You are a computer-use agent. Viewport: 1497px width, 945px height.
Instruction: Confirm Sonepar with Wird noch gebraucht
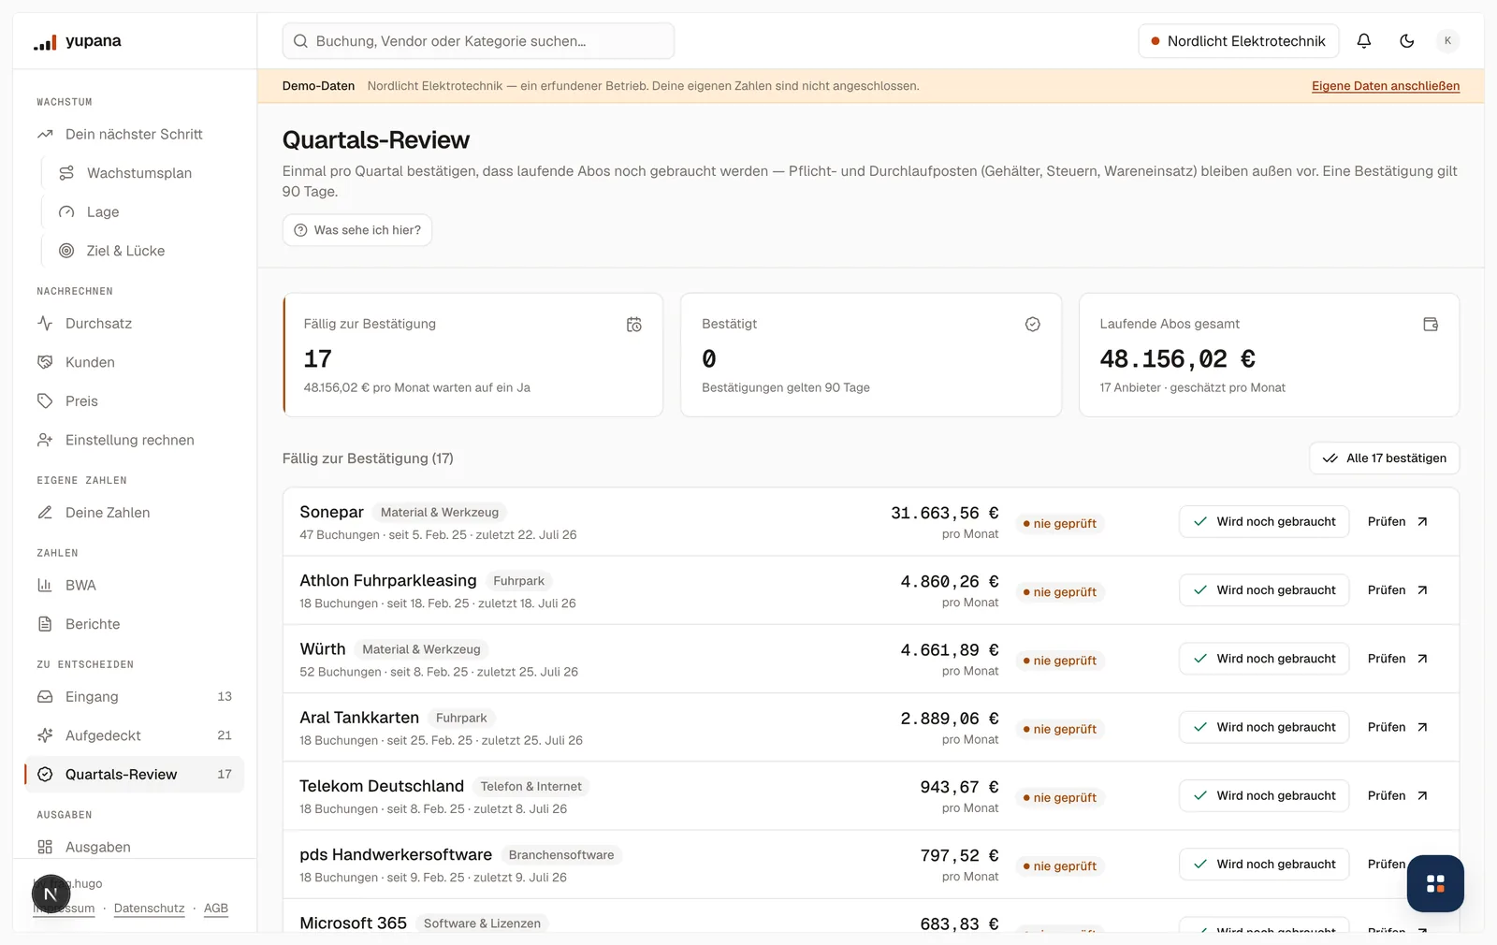(1264, 522)
